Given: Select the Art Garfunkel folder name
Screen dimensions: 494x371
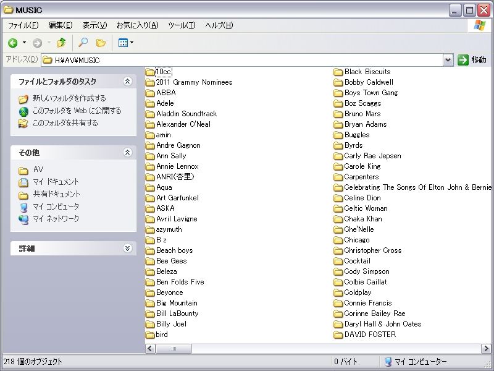Looking at the screenshot, I should pyautogui.click(x=177, y=198).
